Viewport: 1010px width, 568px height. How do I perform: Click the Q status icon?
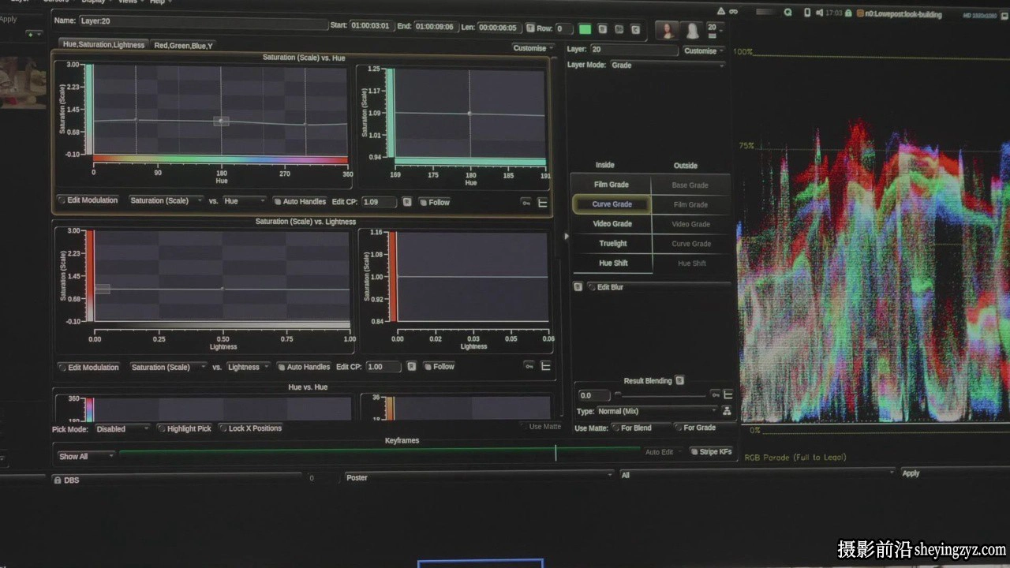pos(787,13)
